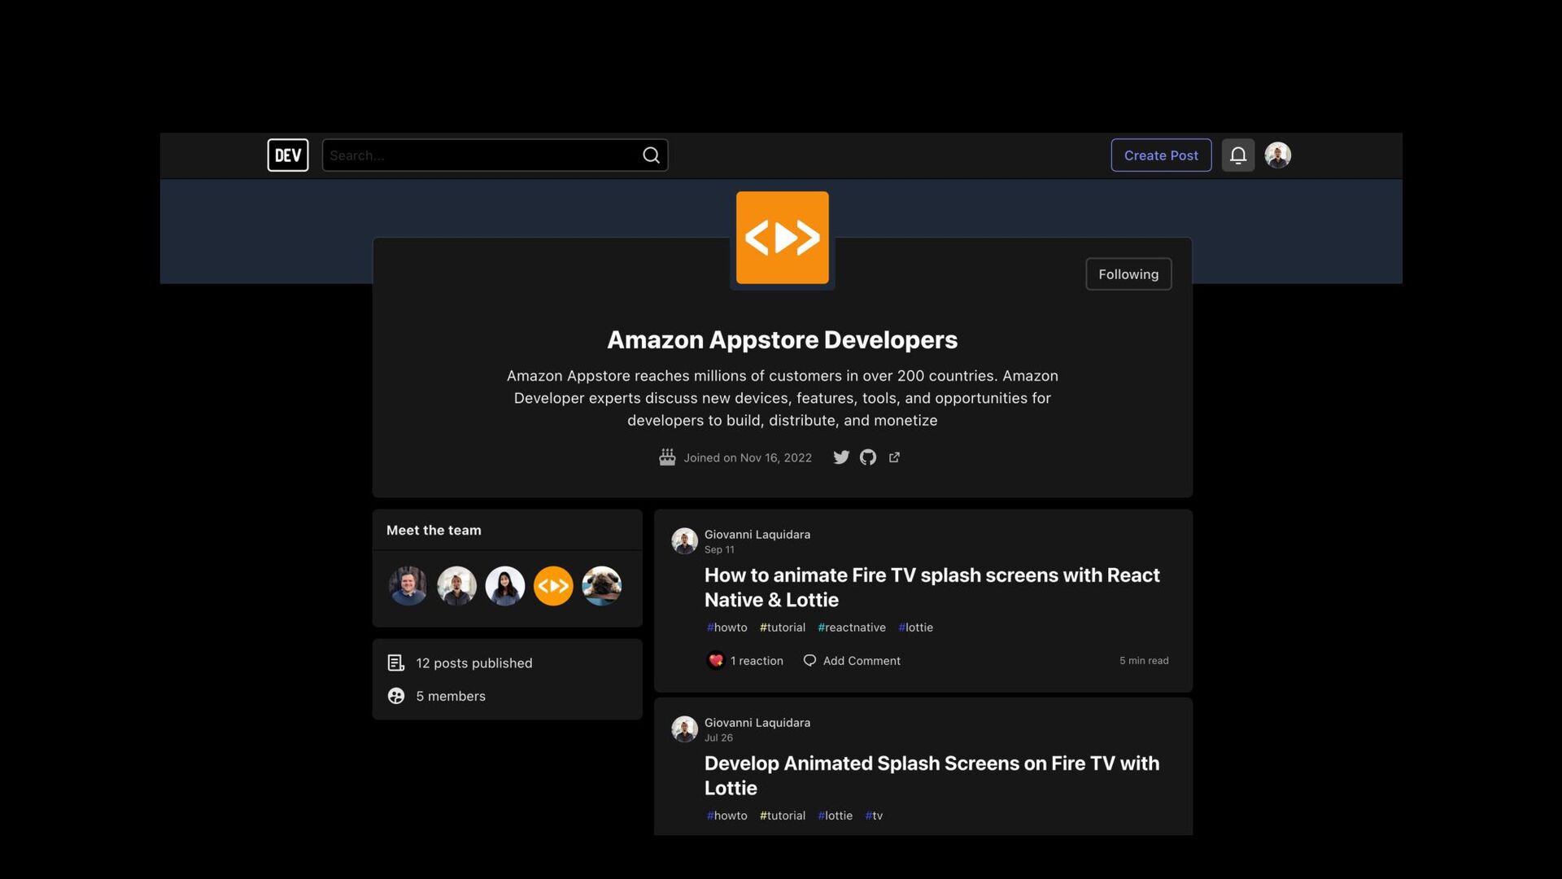The image size is (1562, 879).
Task: Click the Jul 26 post date
Action: [x=718, y=738]
